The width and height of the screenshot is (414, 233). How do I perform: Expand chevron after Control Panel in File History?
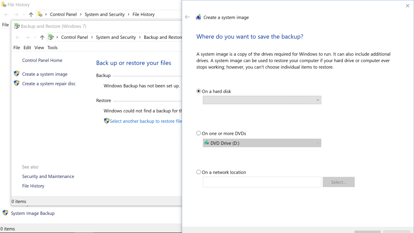point(81,14)
